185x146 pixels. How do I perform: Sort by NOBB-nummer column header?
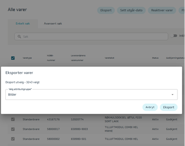51,58
